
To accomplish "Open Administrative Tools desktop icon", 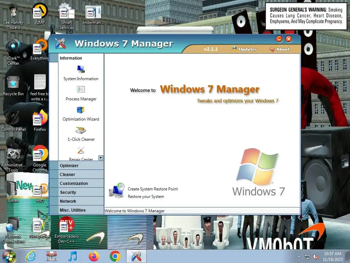I will click(13, 154).
